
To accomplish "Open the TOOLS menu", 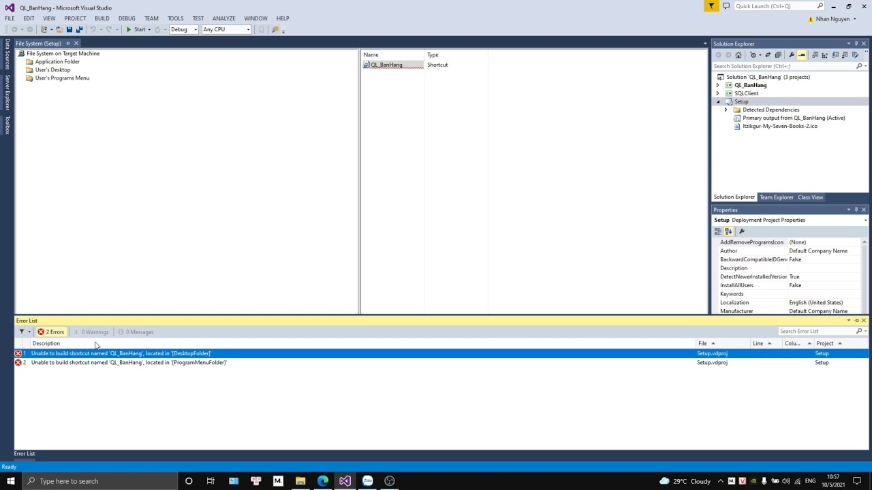I will tap(175, 18).
